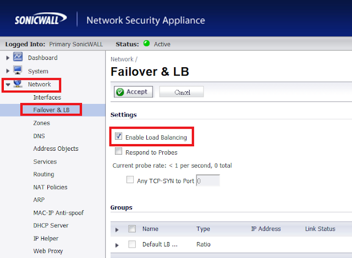This screenshot has height=258, width=352.
Task: Uncheck Enable Load Balancing checkbox
Action: (118, 136)
